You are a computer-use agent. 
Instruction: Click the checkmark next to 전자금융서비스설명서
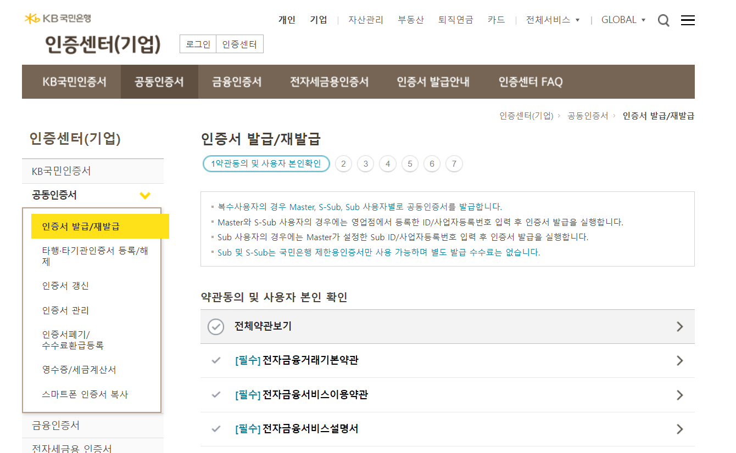coord(216,428)
